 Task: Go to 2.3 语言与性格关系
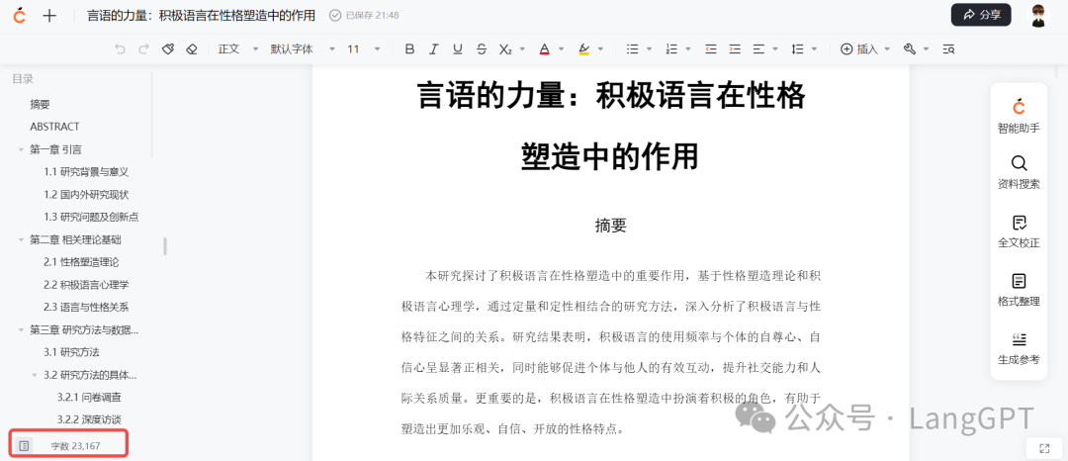point(86,307)
